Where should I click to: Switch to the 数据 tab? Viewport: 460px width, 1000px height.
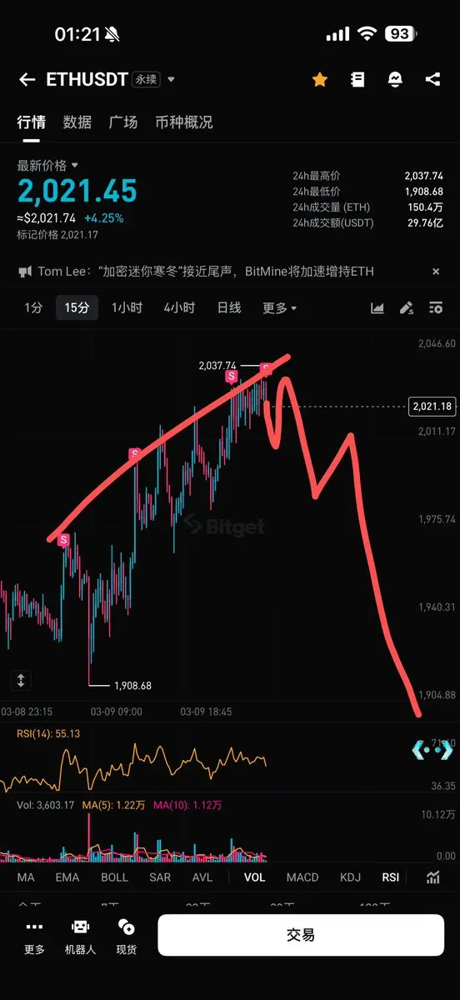coord(77,122)
